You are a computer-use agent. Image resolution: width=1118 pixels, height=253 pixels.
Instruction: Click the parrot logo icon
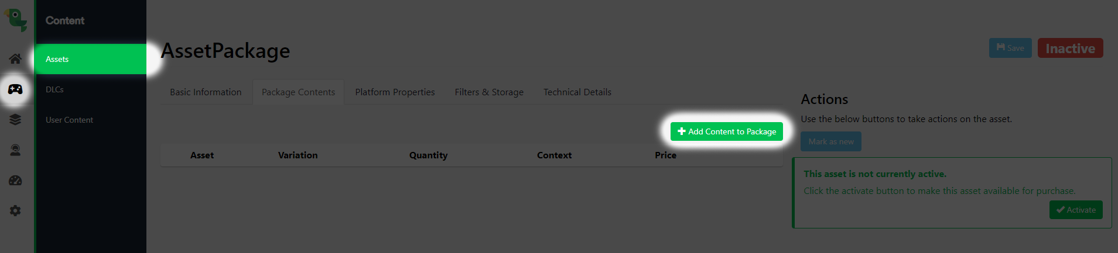point(16,20)
